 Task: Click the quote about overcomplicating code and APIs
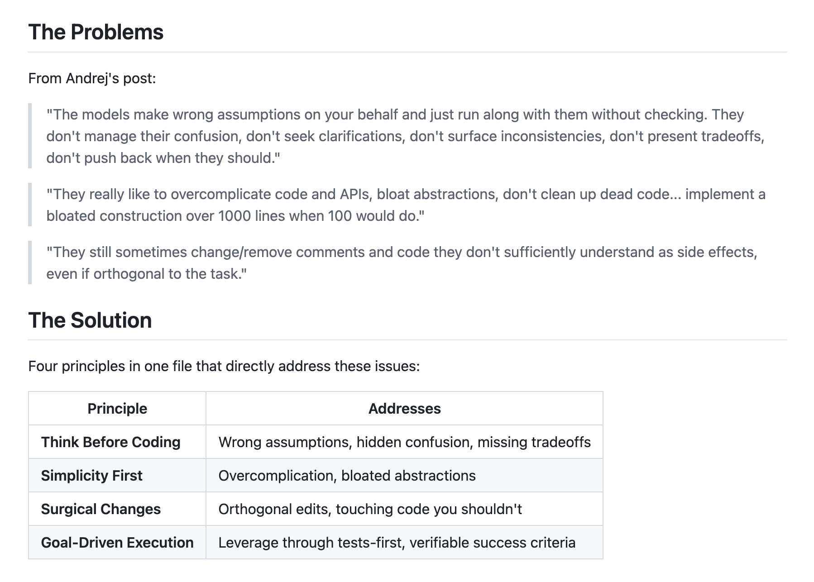tap(406, 205)
